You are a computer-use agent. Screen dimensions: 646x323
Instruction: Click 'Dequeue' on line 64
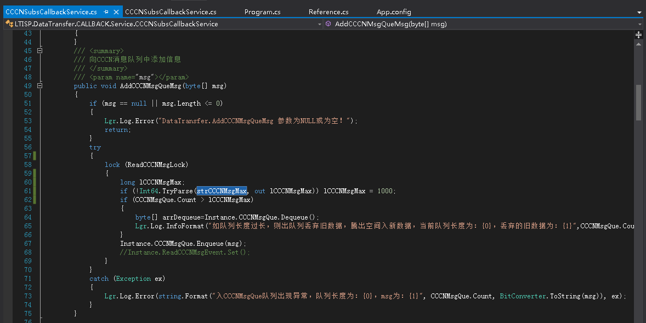[x=294, y=217]
